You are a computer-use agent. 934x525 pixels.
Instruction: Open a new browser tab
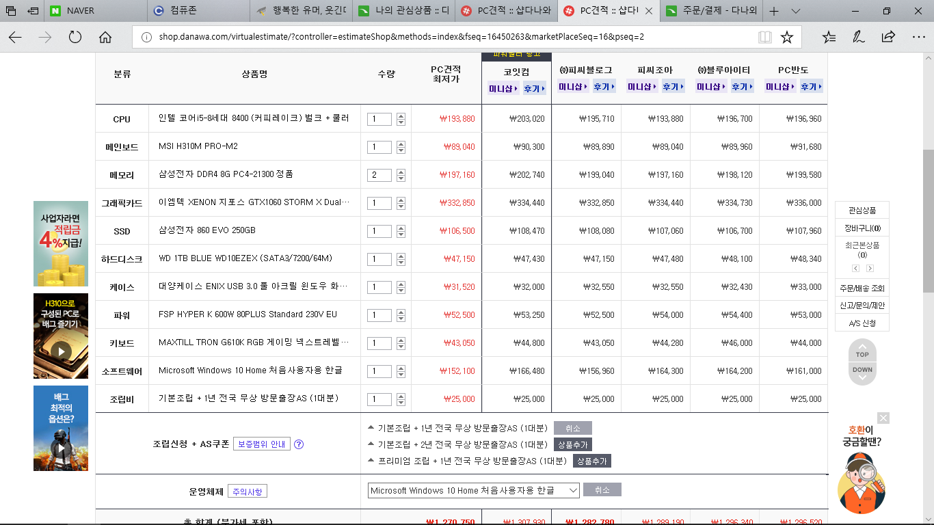(774, 11)
